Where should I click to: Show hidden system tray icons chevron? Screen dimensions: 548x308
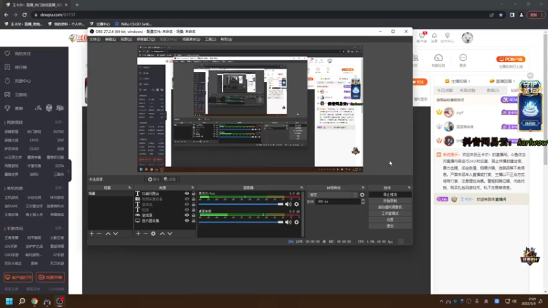point(441,301)
